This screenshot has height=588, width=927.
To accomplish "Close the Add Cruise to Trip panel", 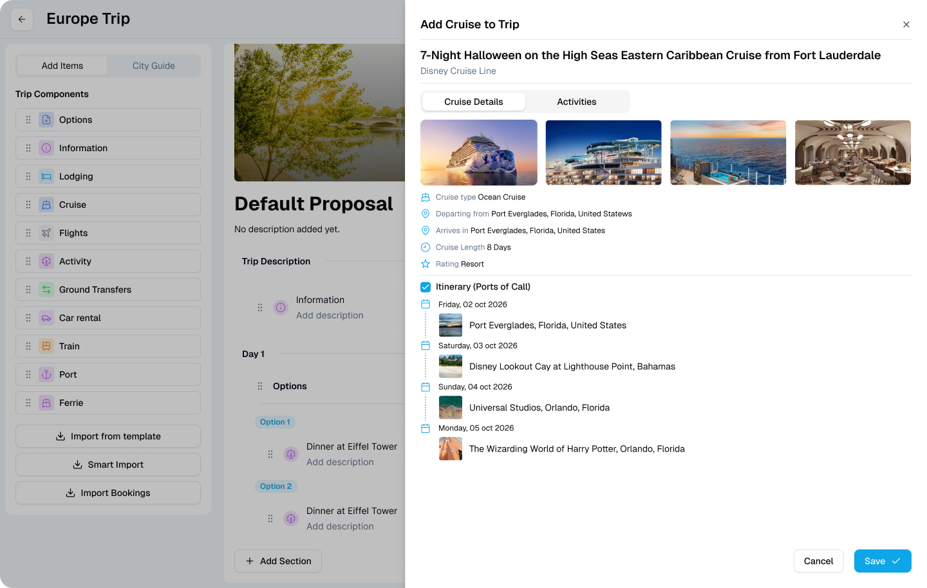I will tap(906, 24).
